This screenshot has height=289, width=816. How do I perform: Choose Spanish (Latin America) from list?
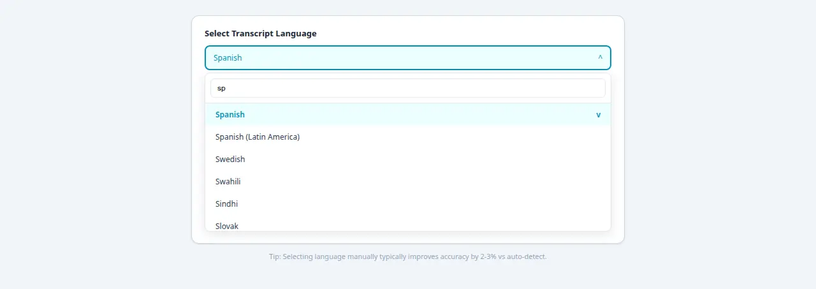point(407,137)
